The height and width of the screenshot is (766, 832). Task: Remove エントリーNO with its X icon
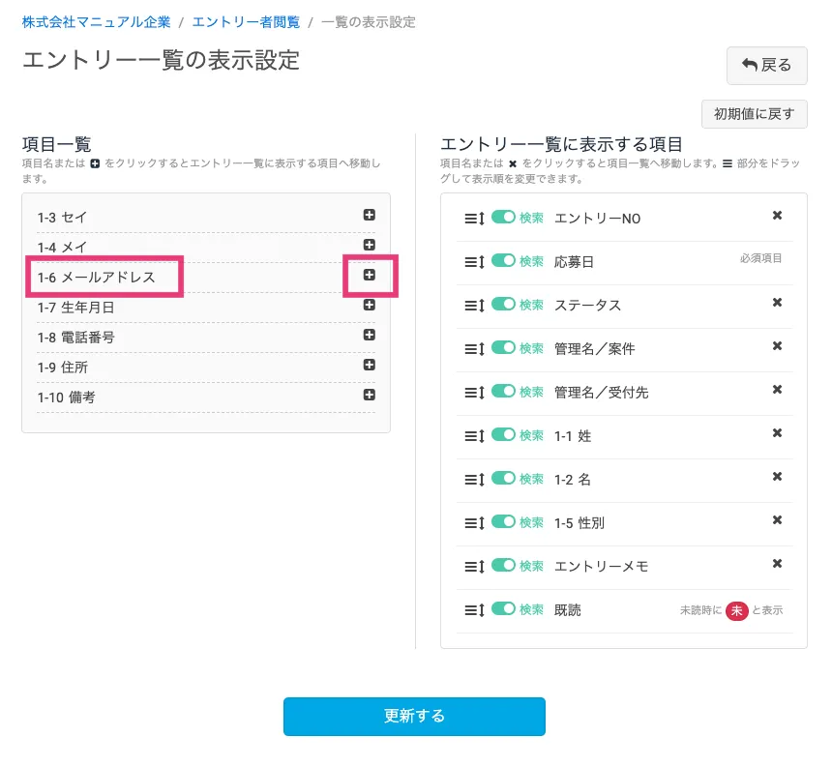click(x=777, y=216)
